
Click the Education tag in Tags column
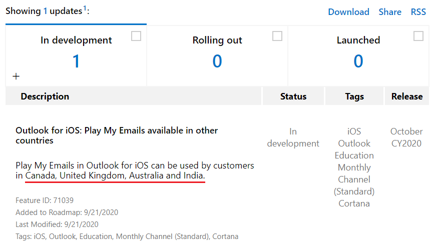[354, 155]
